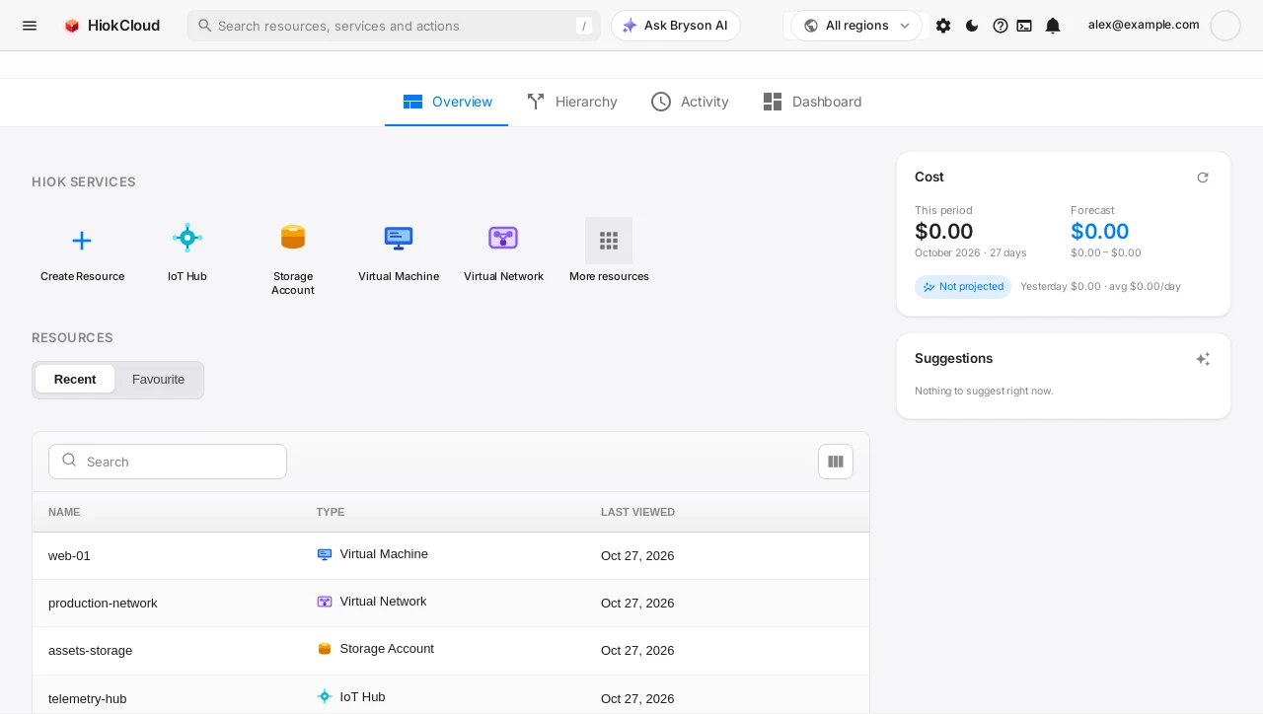Switch resources list to Recent

click(x=75, y=380)
